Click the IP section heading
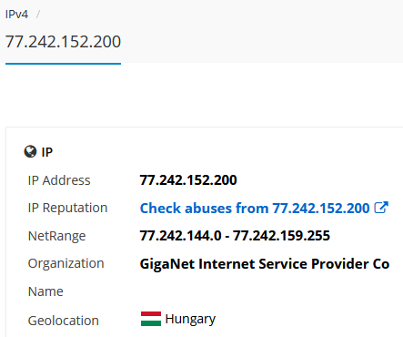This screenshot has height=337, width=403. (47, 152)
